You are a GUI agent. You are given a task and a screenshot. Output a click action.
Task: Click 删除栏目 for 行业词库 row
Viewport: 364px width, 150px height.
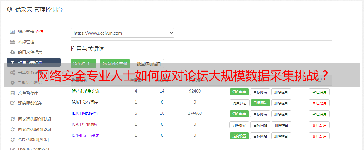point(281,125)
